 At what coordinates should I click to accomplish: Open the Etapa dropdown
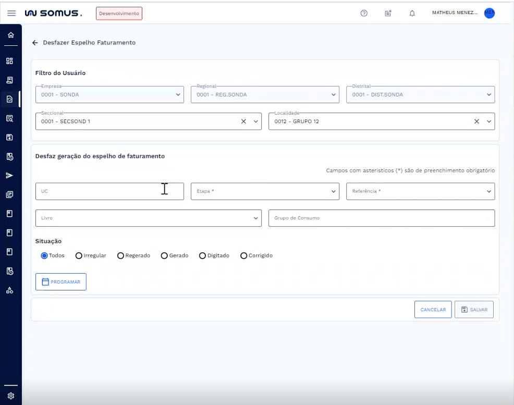[265, 191]
